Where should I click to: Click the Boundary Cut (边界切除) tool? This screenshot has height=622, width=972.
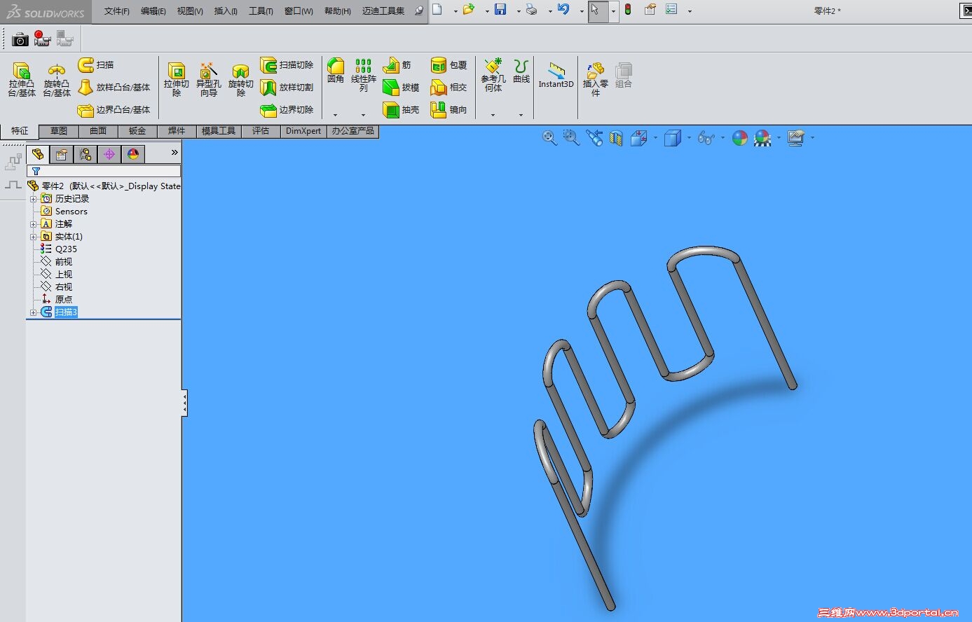pyautogui.click(x=287, y=110)
